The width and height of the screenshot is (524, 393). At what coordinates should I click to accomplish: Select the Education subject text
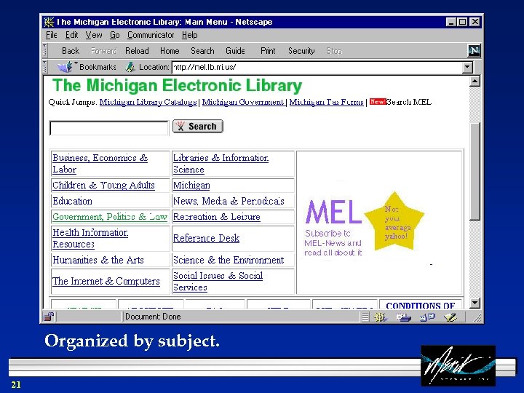pyautogui.click(x=72, y=201)
